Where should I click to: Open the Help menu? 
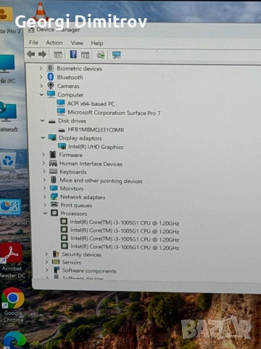[97, 43]
